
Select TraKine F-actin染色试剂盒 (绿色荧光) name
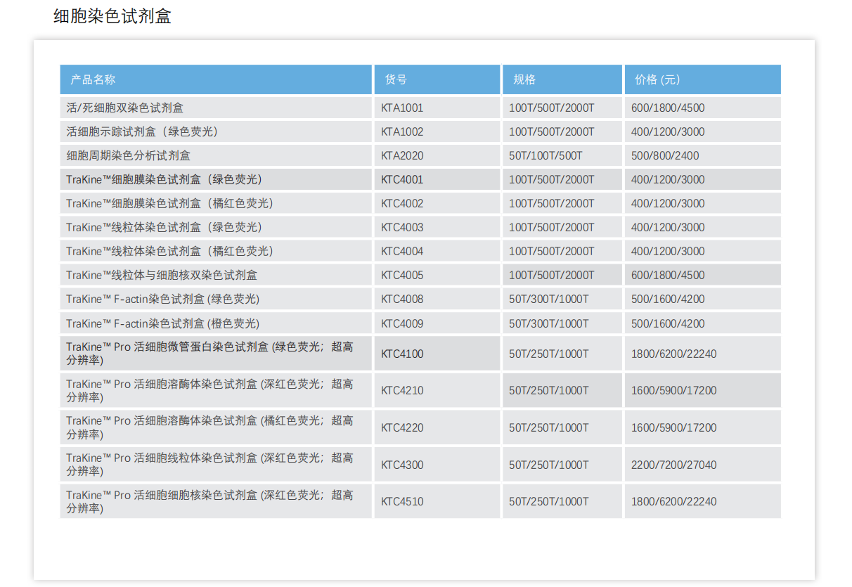click(162, 299)
